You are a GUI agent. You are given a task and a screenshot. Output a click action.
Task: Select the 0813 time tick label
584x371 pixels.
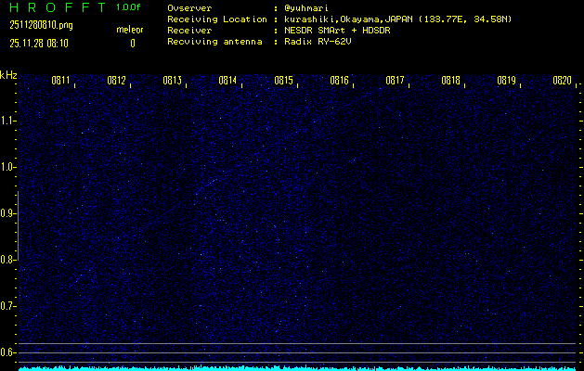tap(173, 82)
